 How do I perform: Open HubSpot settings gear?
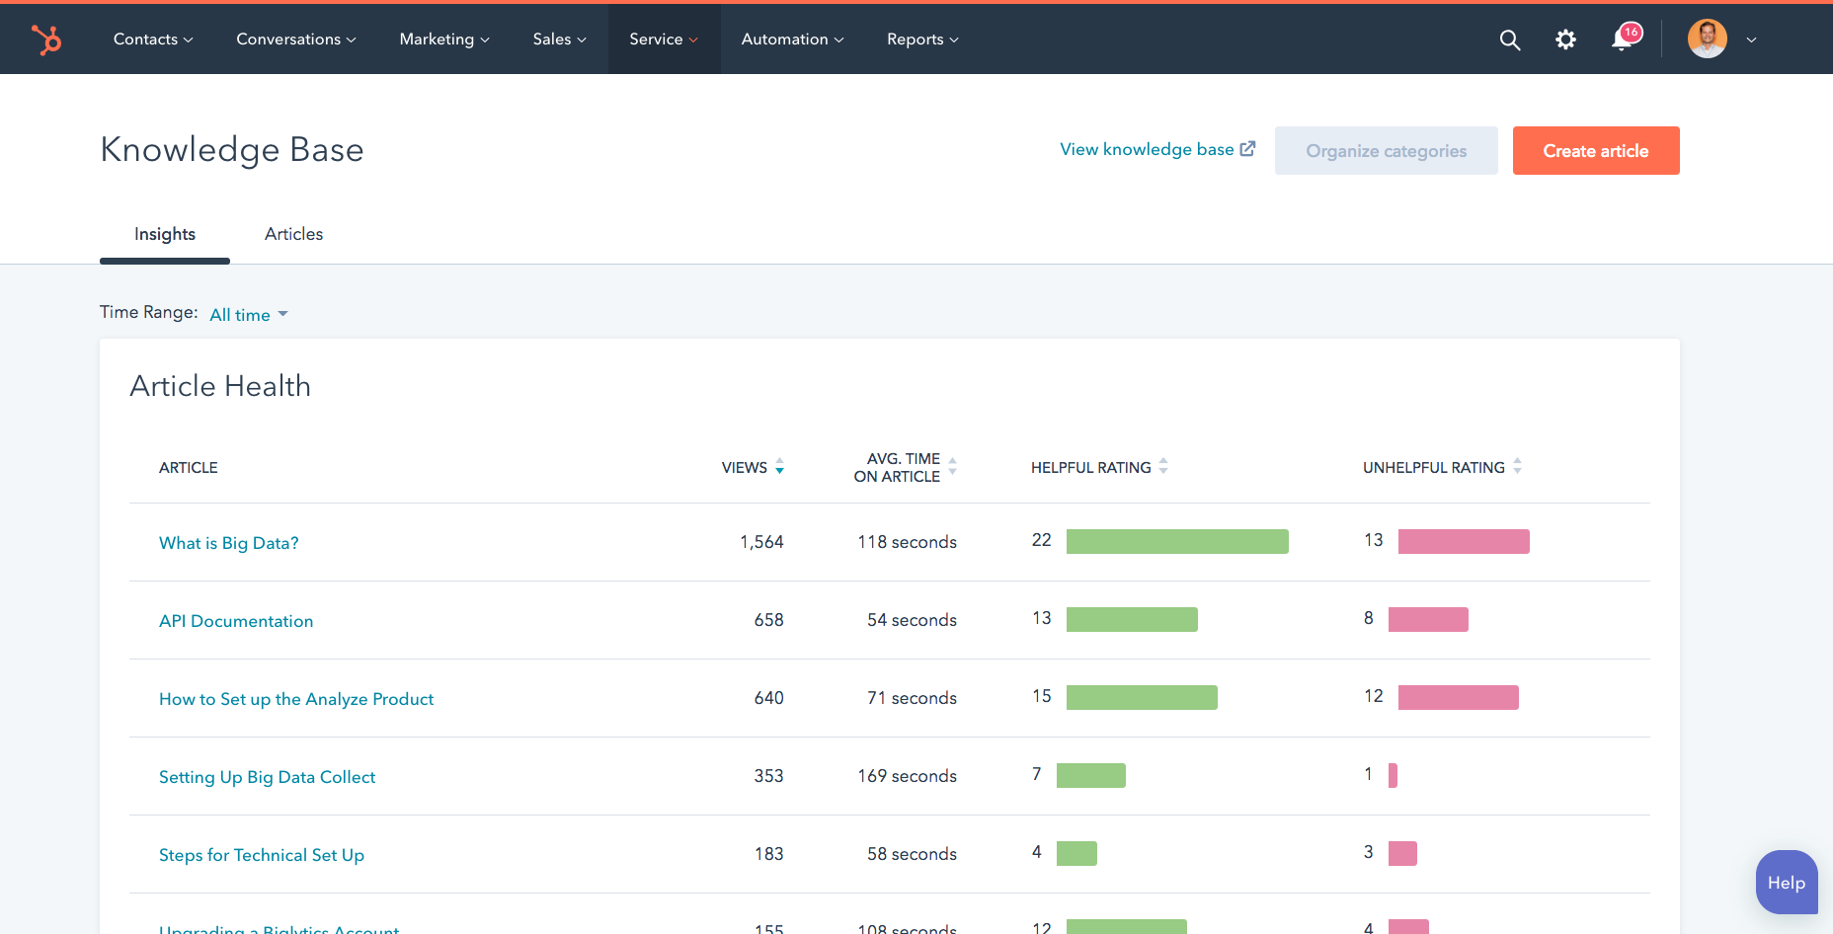(x=1565, y=39)
